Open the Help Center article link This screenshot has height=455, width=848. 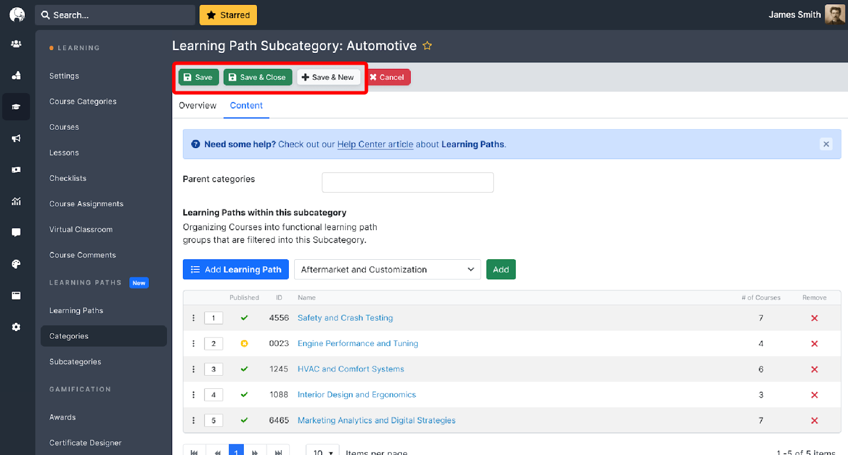pyautogui.click(x=375, y=144)
